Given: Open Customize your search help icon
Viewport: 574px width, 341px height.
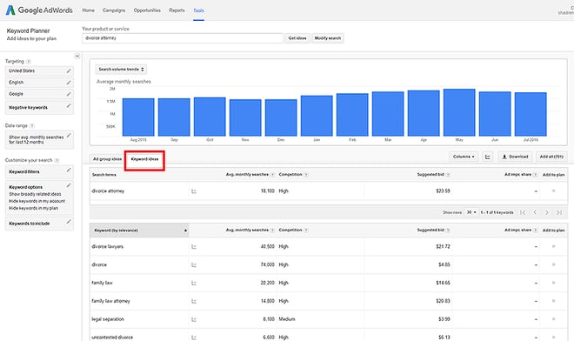Looking at the screenshot, I should click(x=57, y=160).
